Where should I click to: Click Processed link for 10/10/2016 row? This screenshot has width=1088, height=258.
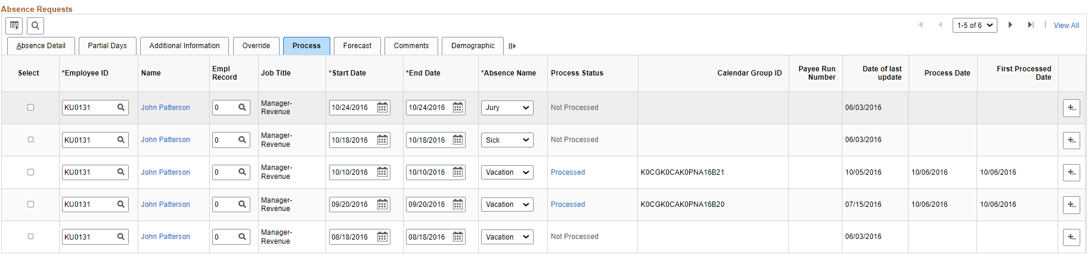click(x=568, y=172)
